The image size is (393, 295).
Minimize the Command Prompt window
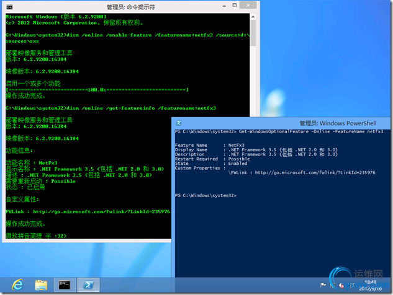click(224, 6)
